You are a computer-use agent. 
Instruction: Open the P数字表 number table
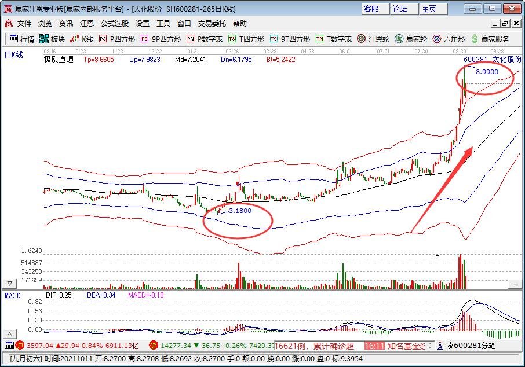(x=204, y=39)
